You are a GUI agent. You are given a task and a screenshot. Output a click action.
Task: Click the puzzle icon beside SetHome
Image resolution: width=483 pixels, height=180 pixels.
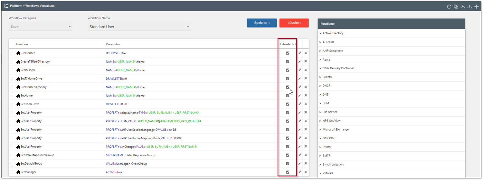click(x=18, y=96)
